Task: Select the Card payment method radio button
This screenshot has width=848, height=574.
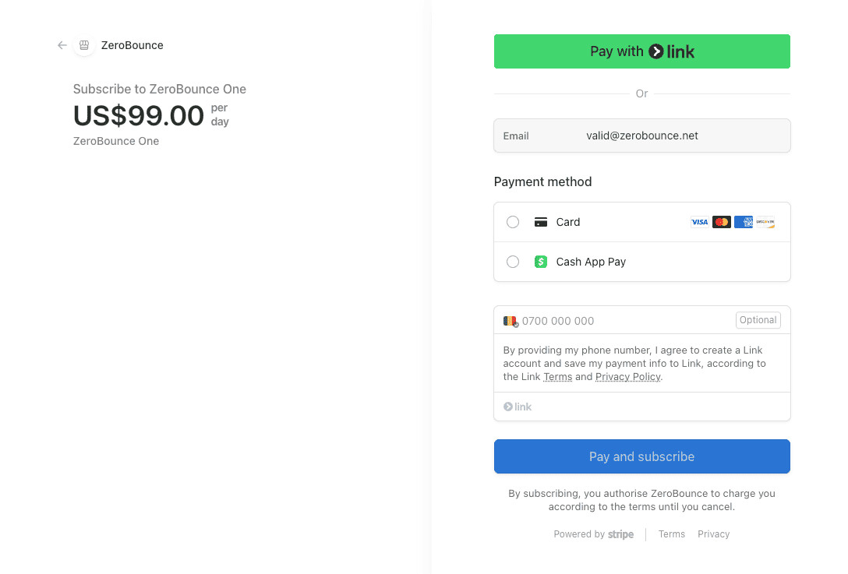Action: (512, 222)
